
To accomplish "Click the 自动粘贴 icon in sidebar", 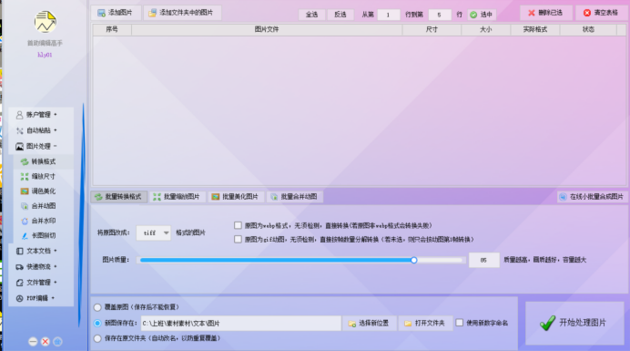I will pos(19,130).
